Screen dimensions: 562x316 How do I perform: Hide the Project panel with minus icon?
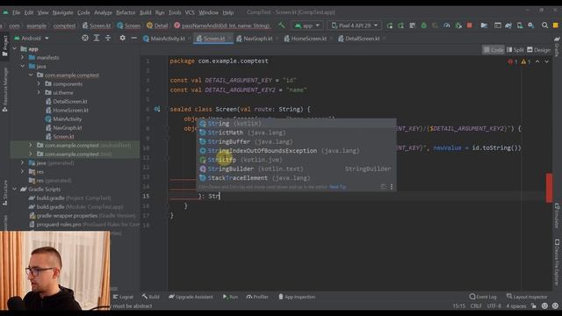(133, 38)
